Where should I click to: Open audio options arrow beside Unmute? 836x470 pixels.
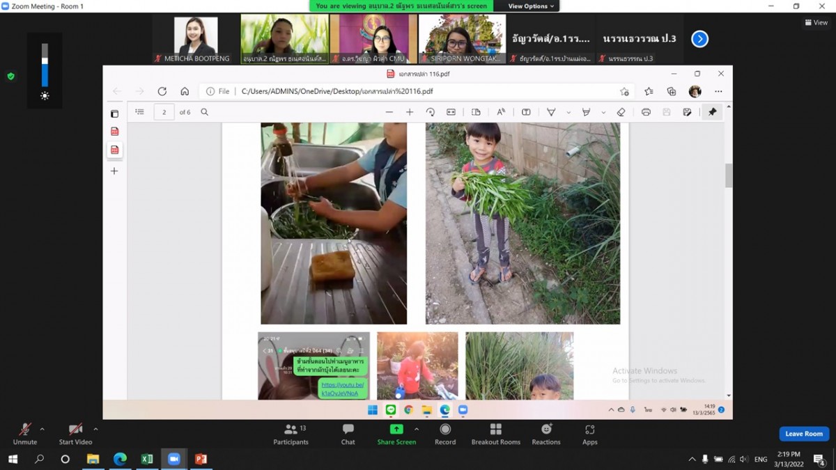42,429
